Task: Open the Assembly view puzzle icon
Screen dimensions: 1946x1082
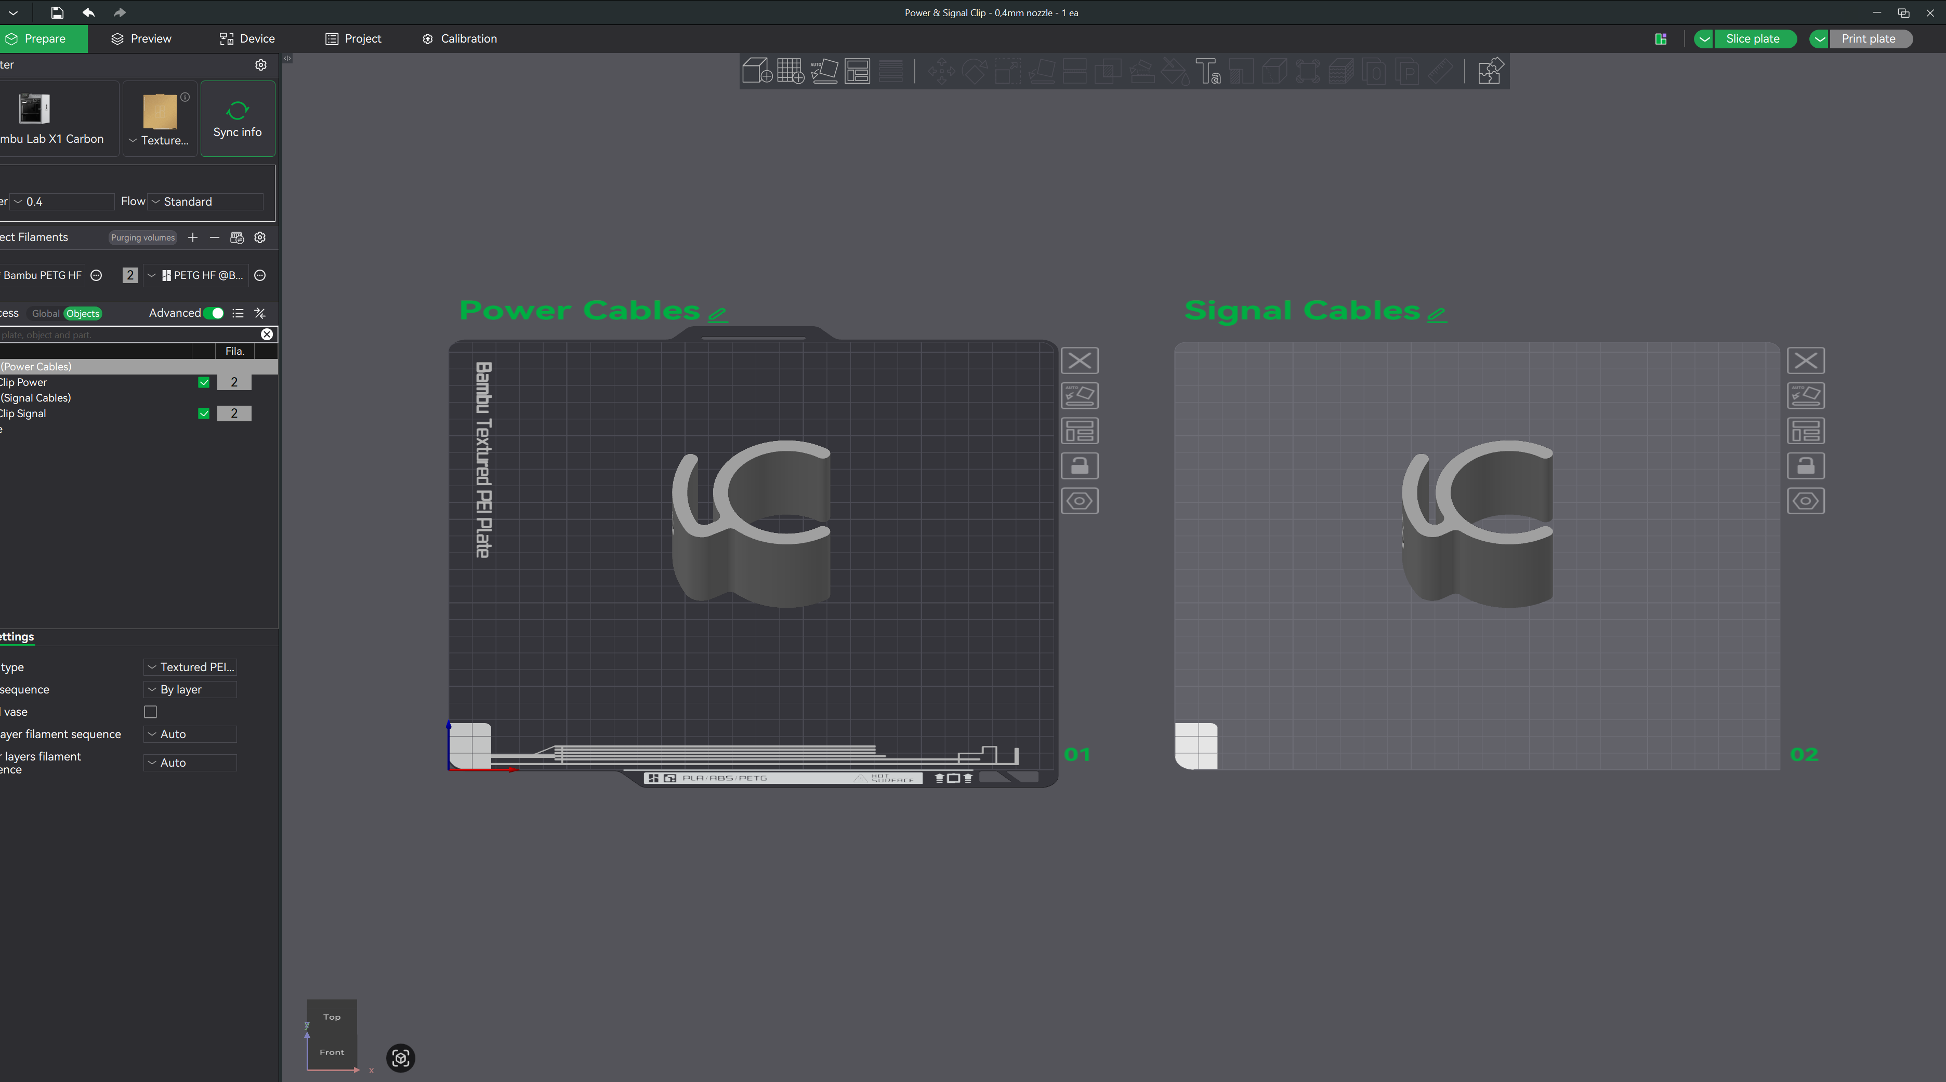Action: point(1491,71)
